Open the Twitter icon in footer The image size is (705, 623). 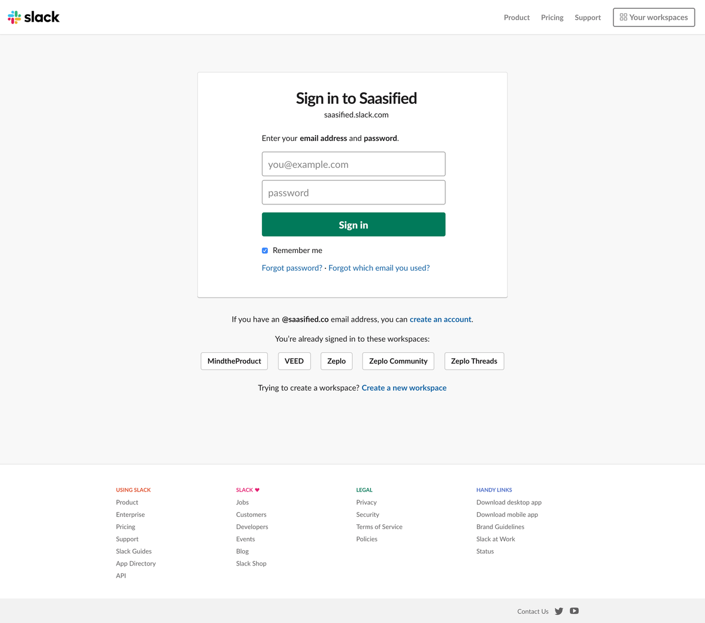pyautogui.click(x=559, y=611)
